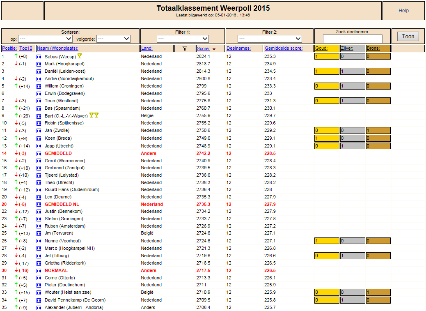Sort by the Positie: column header
Image resolution: width=426 pixels, height=311 pixels.
[x=9, y=48]
